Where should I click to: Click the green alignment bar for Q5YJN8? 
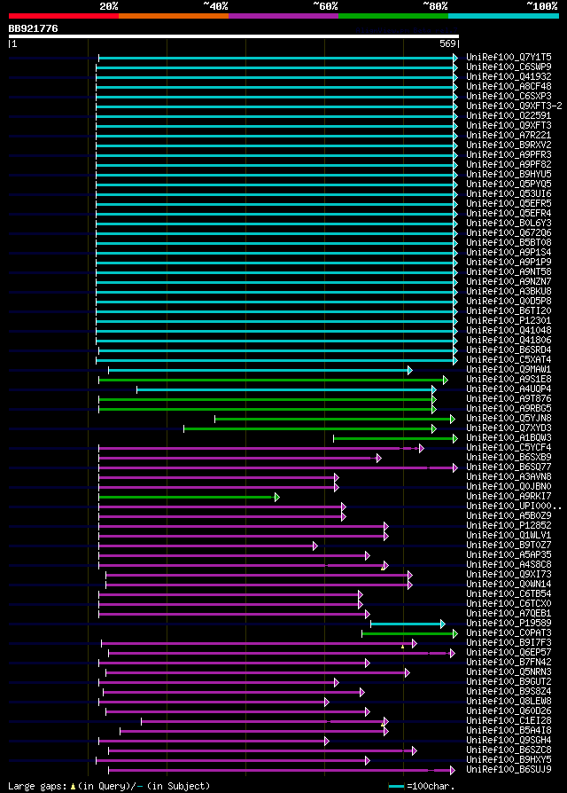335,420
